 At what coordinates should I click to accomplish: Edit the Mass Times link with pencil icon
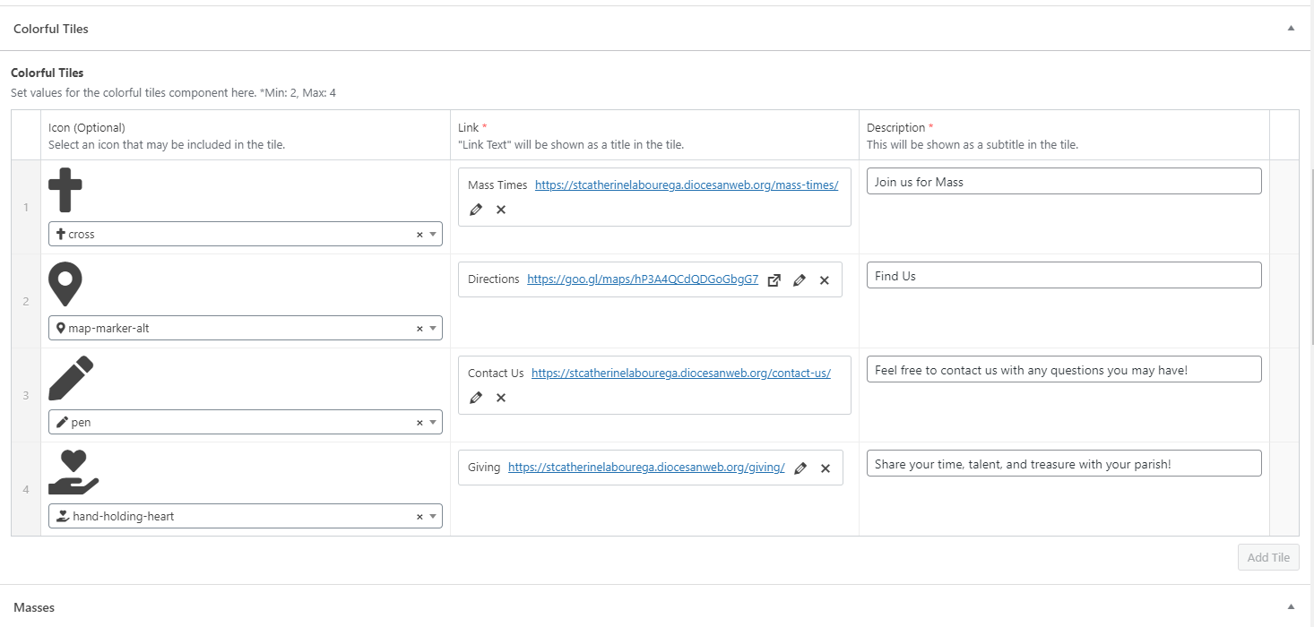point(476,210)
